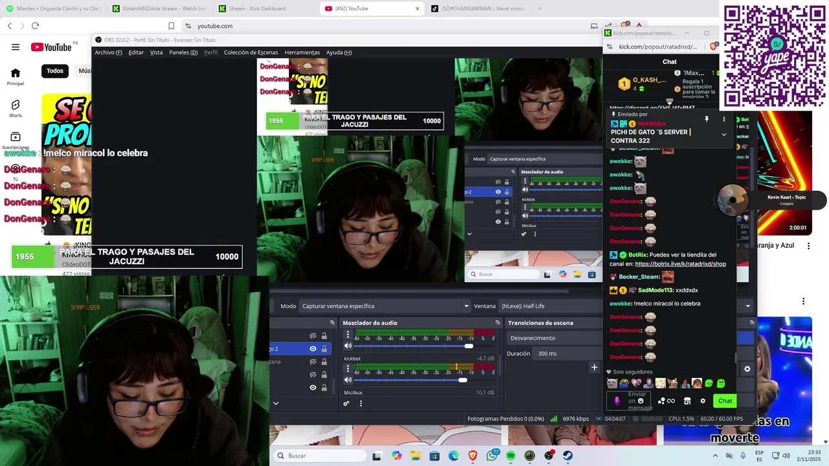Open the Paneles menu in OBS
Viewport: 829px width, 466px height.
click(183, 52)
